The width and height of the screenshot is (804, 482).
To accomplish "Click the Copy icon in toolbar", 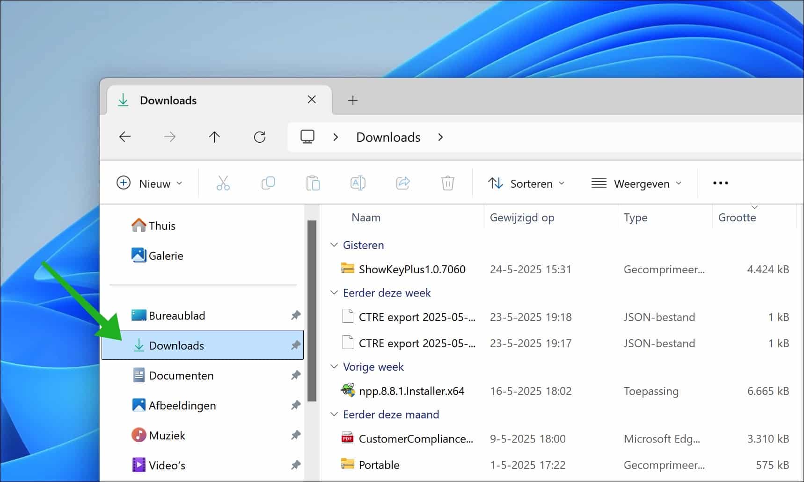I will click(268, 183).
